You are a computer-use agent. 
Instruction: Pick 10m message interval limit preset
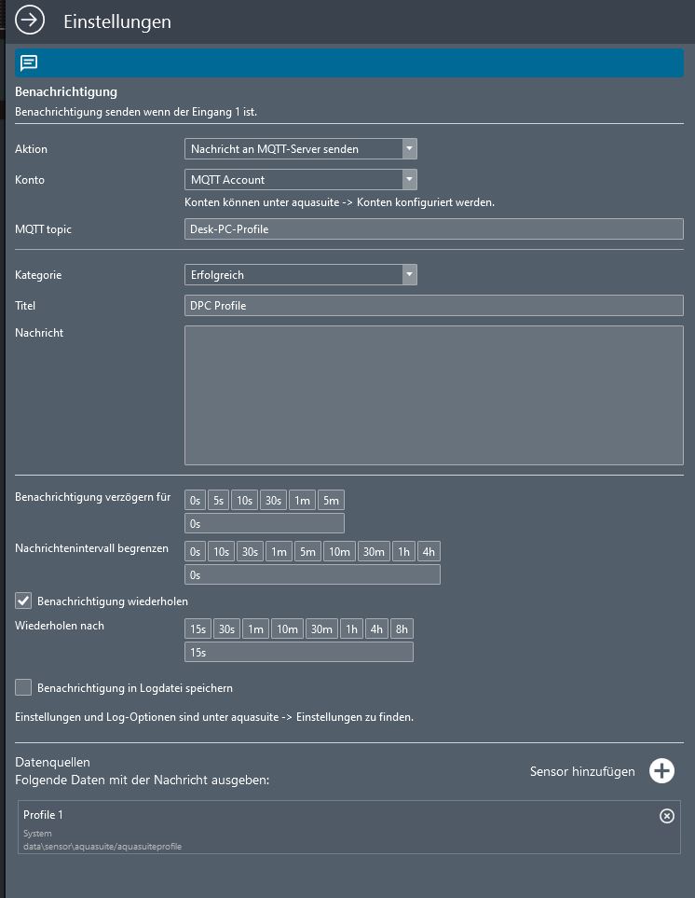pyautogui.click(x=339, y=552)
